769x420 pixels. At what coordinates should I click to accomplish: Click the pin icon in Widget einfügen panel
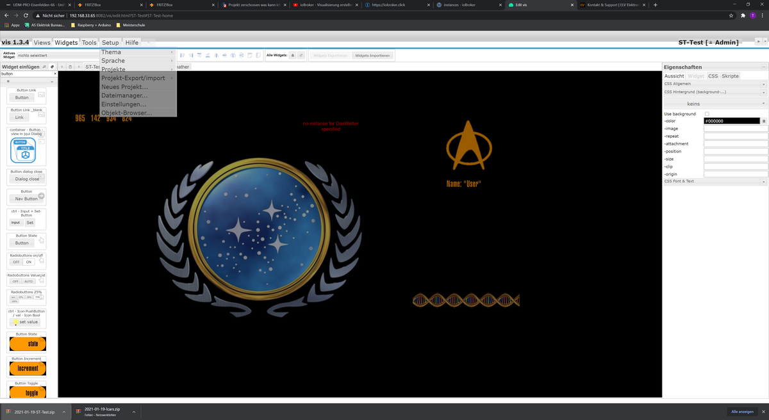tap(52, 67)
